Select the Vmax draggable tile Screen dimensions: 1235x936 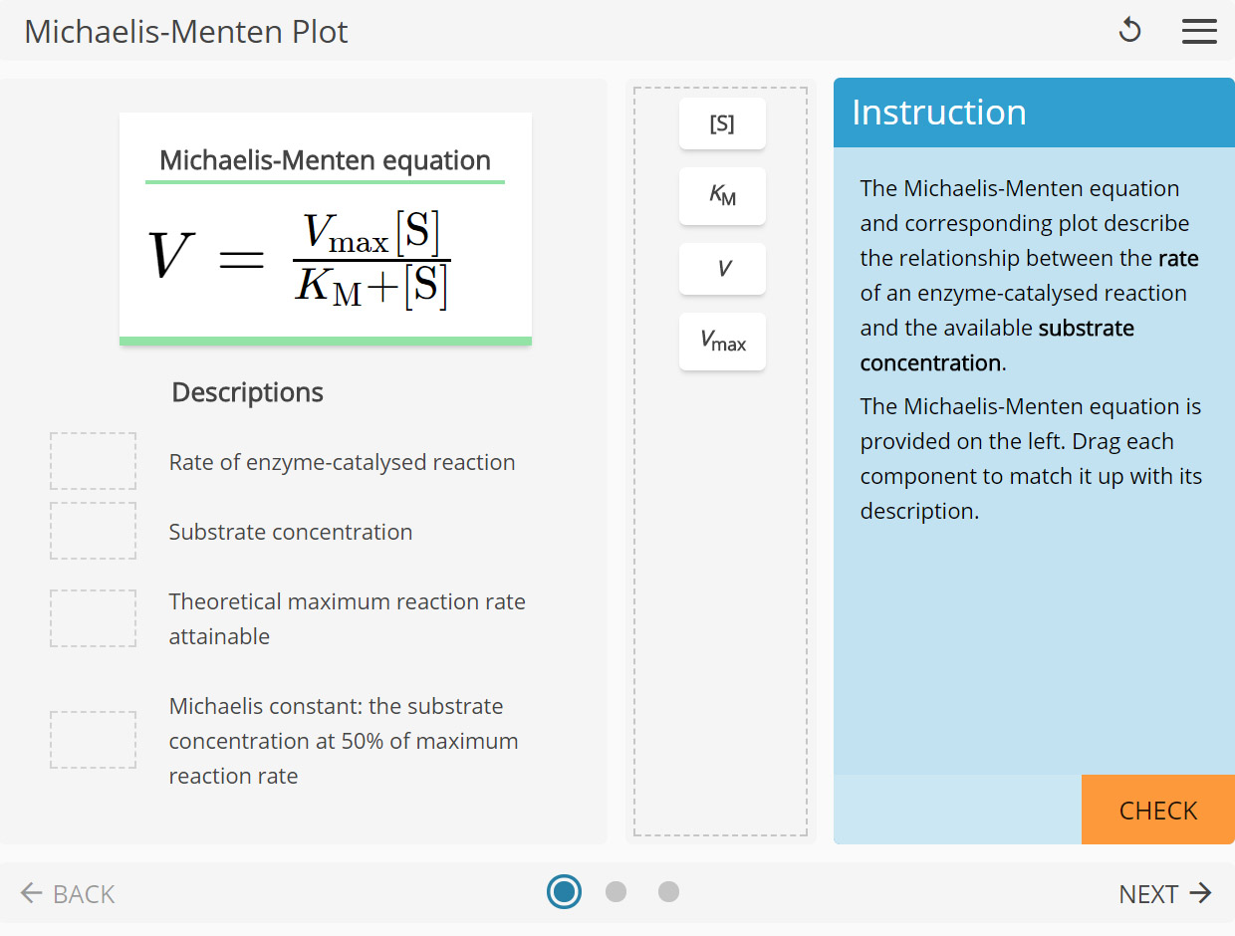[722, 342]
